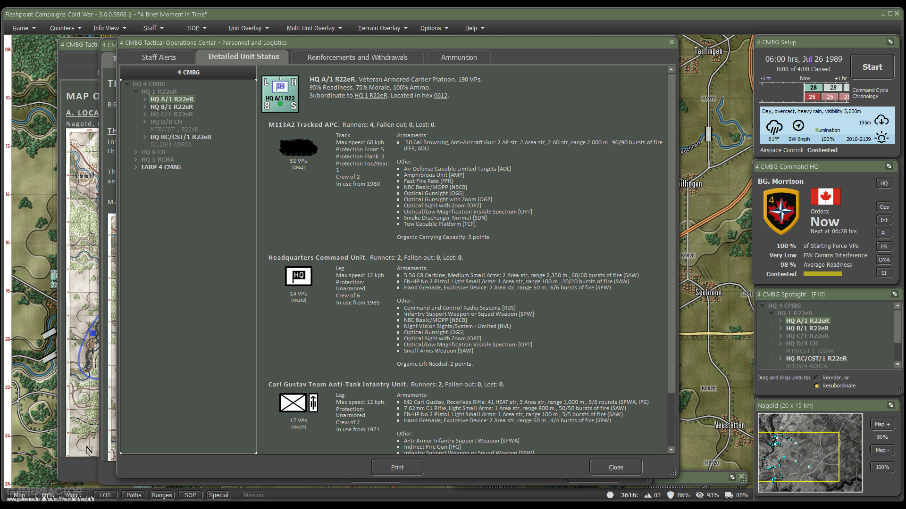Expand FARP 4 CMBG tree node
The image size is (906, 509).
tap(135, 167)
